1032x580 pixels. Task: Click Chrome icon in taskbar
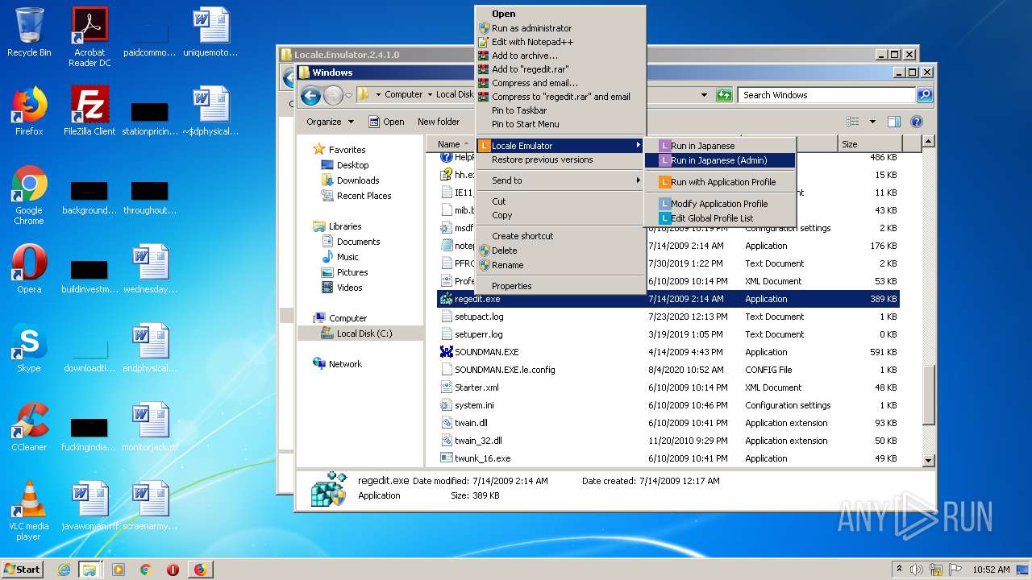[145, 570]
